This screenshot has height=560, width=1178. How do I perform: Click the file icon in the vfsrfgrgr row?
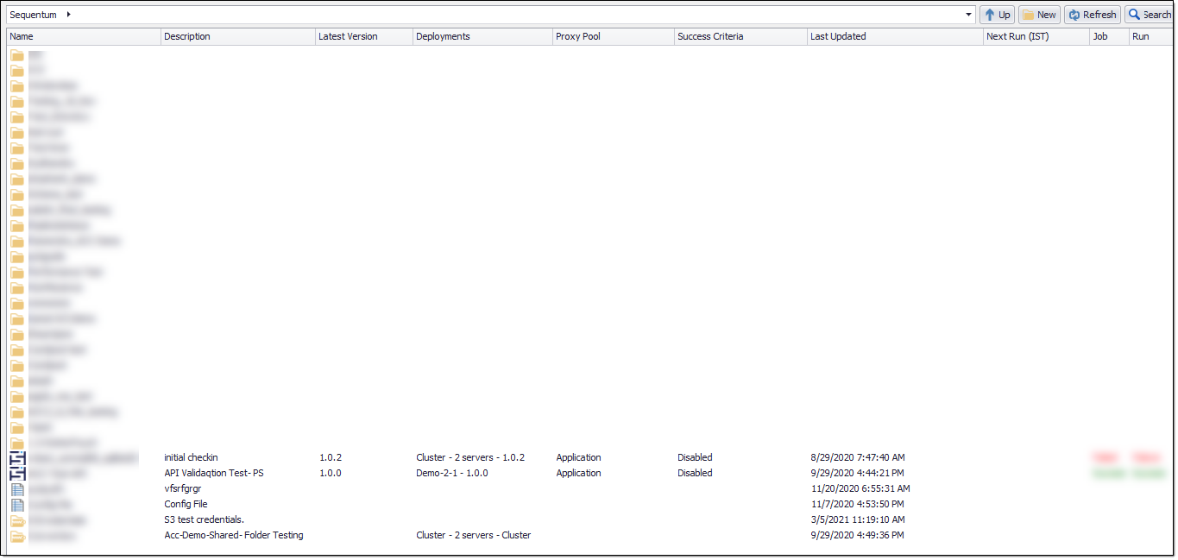click(x=17, y=488)
